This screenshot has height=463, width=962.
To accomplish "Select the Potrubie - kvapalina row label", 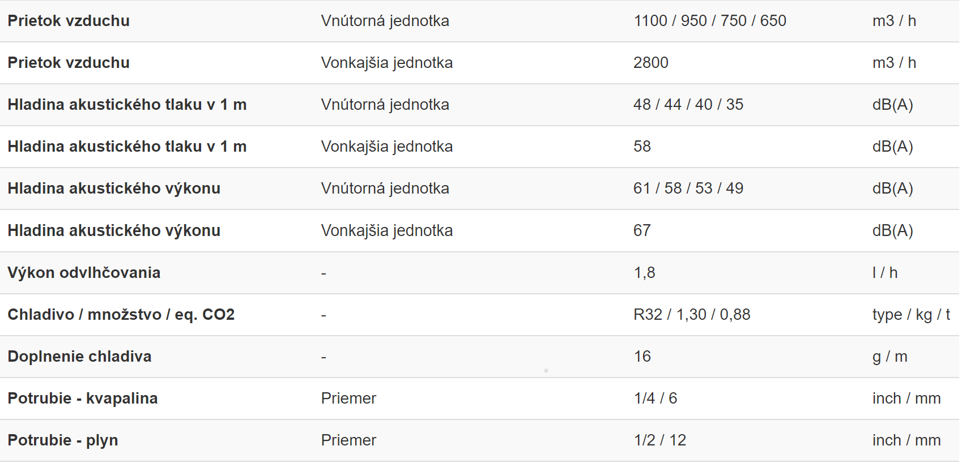I will coord(83,398).
